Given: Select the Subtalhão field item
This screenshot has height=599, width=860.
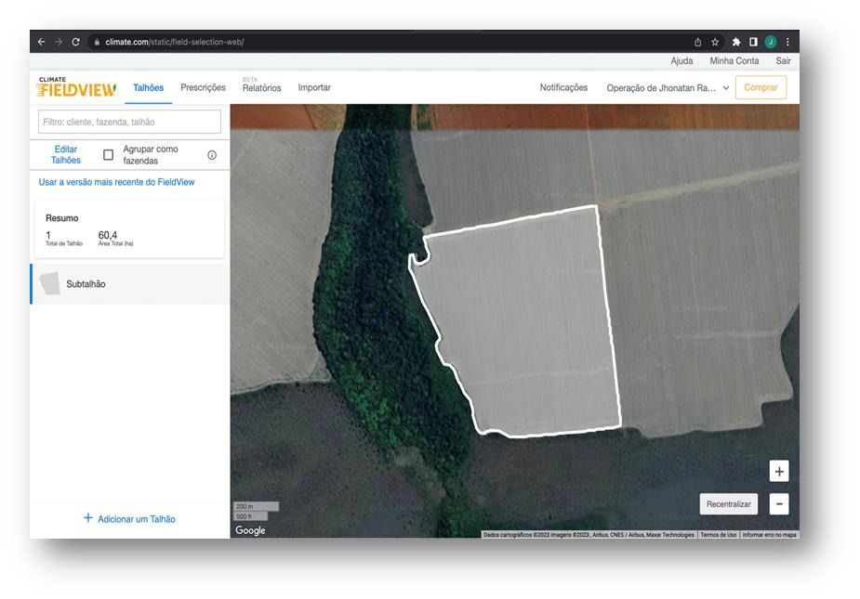Looking at the screenshot, I should click(86, 284).
